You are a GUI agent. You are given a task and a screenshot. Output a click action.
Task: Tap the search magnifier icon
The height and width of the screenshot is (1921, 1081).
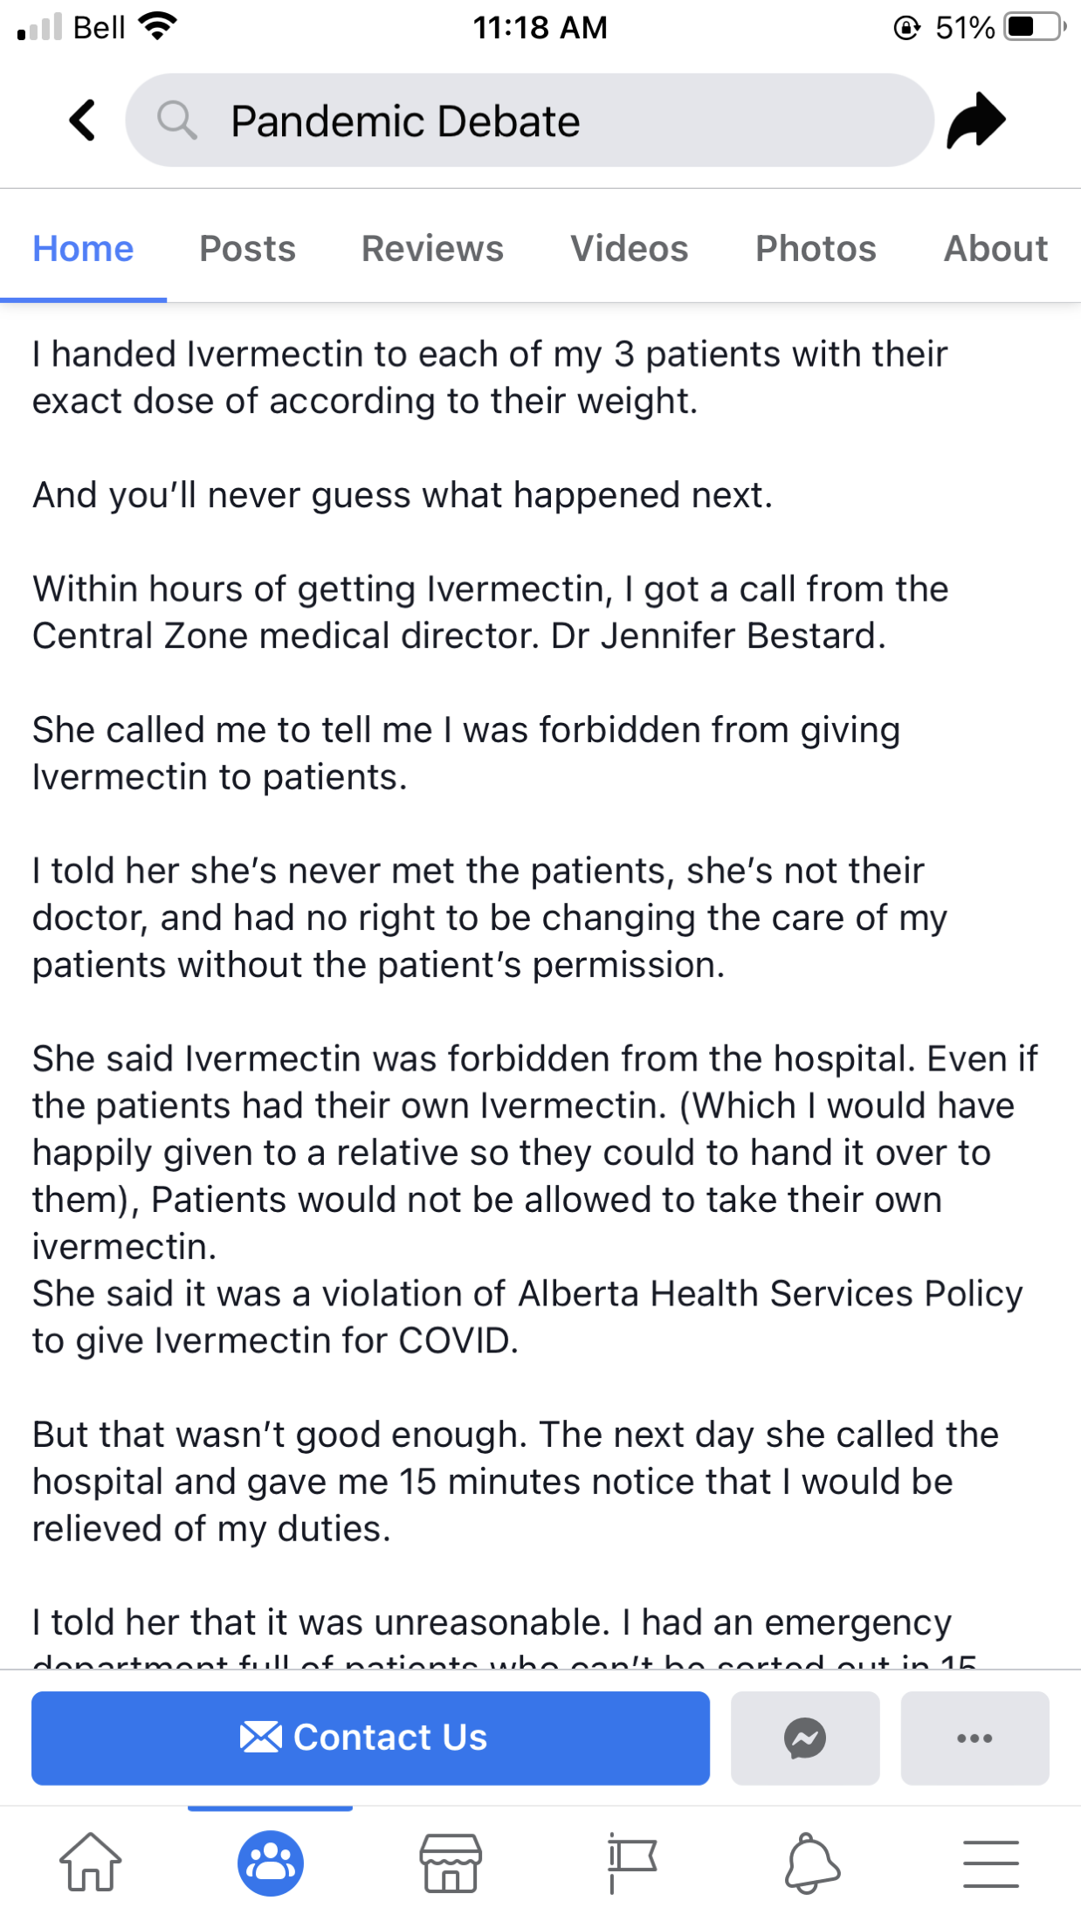(176, 120)
